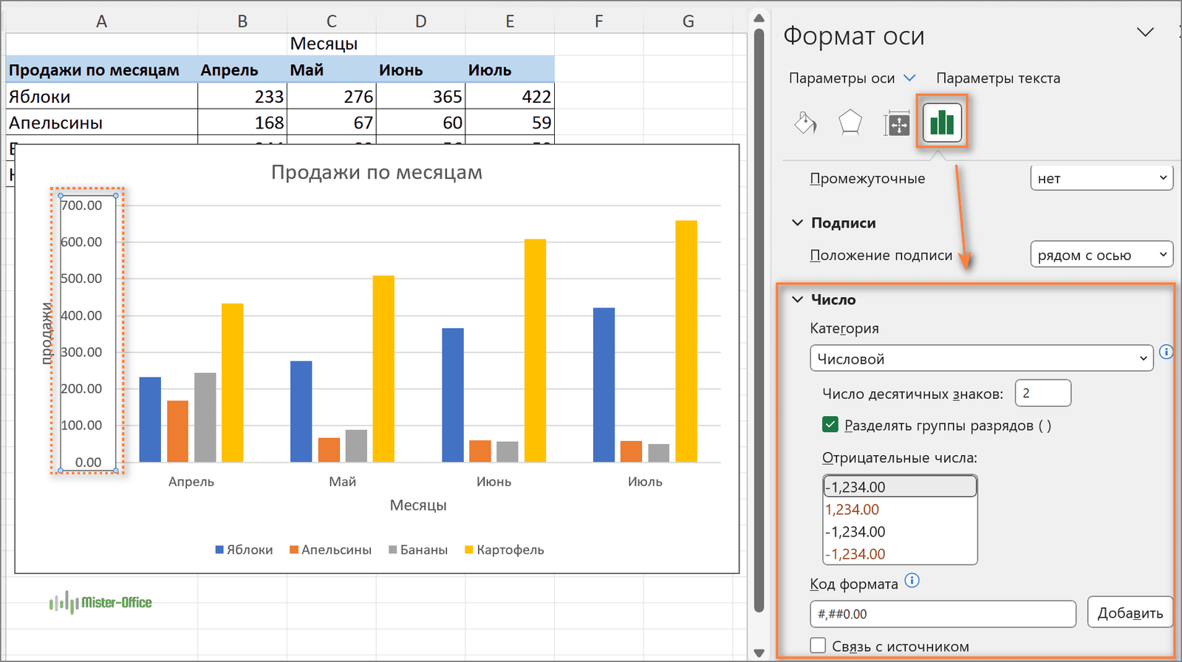This screenshot has width=1182, height=662.
Task: Enable Связь с источником checkbox
Action: click(818, 646)
